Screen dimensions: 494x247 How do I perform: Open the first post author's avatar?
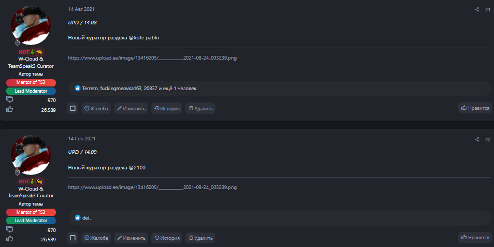pos(31,25)
